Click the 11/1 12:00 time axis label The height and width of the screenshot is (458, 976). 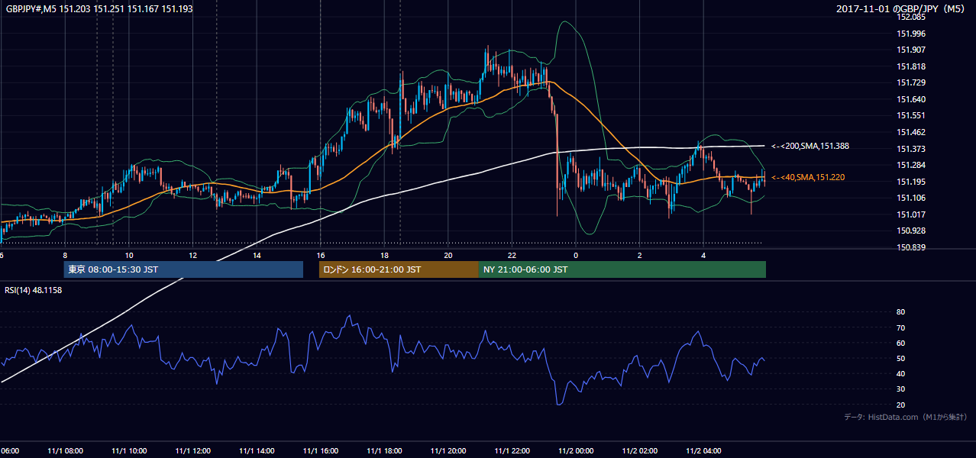[192, 450]
